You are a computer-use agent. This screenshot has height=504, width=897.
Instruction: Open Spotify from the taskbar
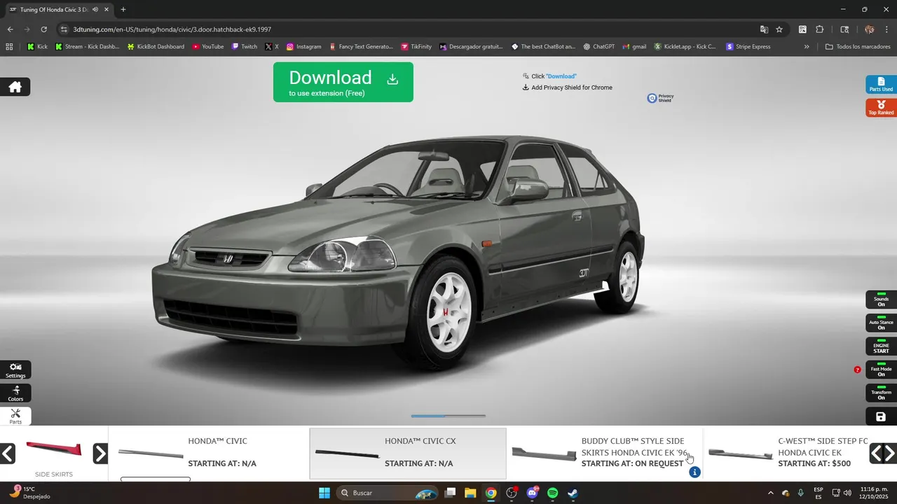(x=552, y=493)
